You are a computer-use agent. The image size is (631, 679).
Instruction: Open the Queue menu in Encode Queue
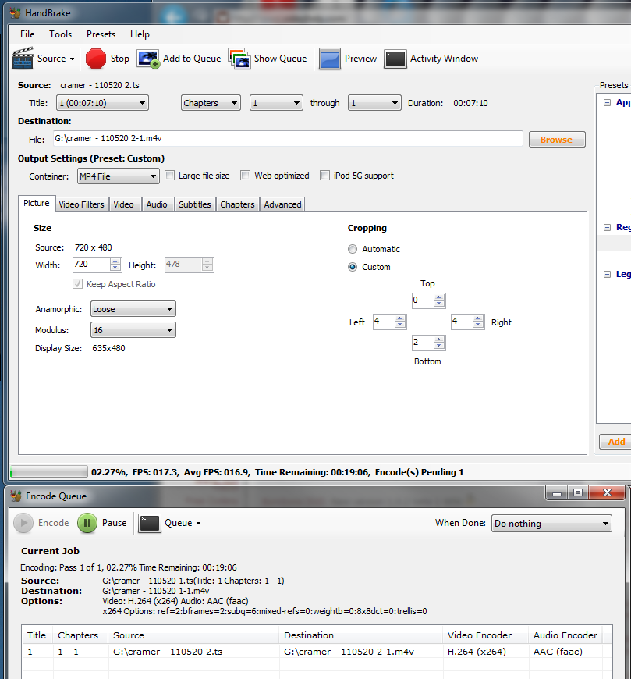tap(170, 523)
